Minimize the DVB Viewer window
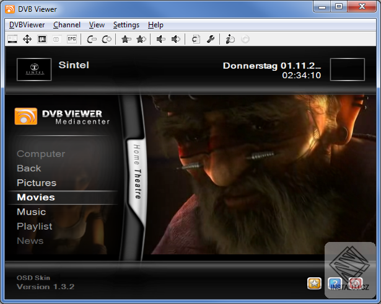This screenshot has width=381, height=304. pyautogui.click(x=322, y=7)
